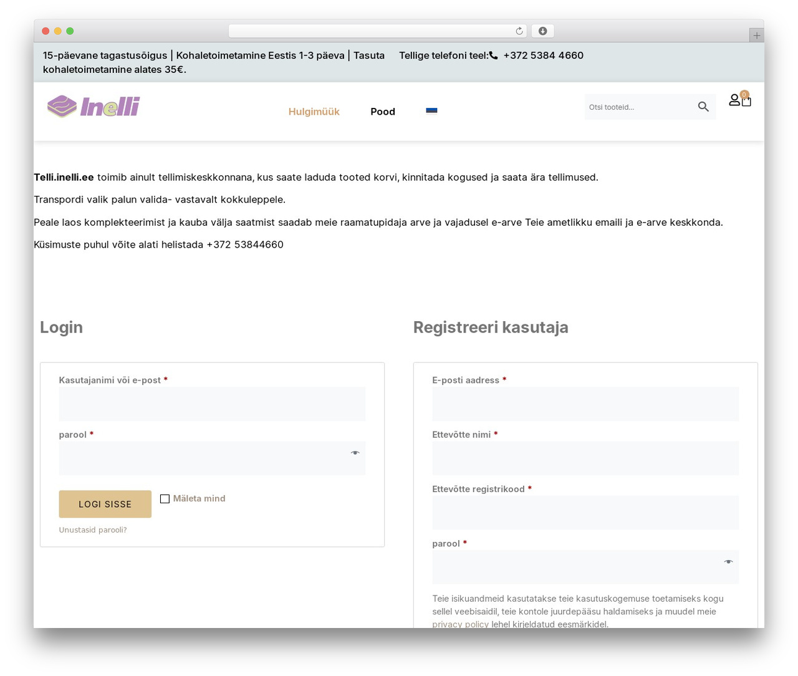Show password in registration parool field
This screenshot has height=676, width=798.
tap(728, 562)
